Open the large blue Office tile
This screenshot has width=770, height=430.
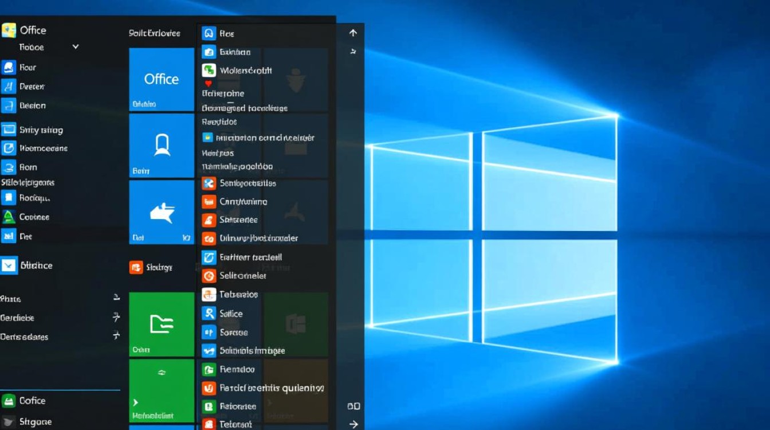tap(162, 79)
